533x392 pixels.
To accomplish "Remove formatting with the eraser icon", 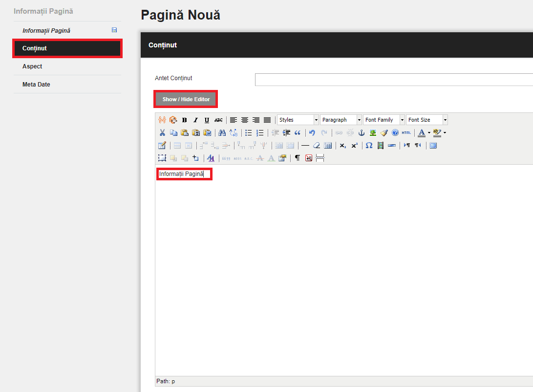I will tap(317, 146).
